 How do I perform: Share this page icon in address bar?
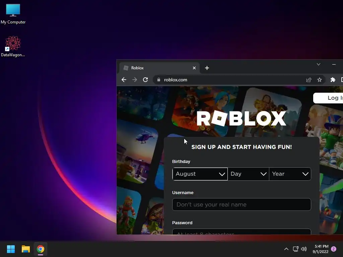(x=308, y=80)
